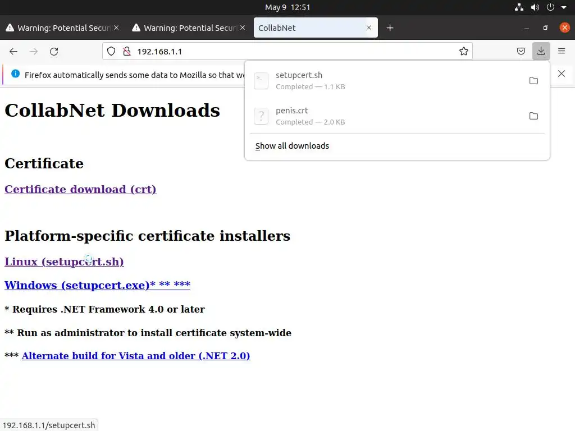This screenshot has height=431, width=575.
Task: Bookmark this page with the star
Action: [463, 51]
